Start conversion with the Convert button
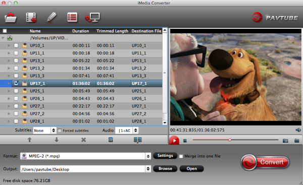 [265, 162]
